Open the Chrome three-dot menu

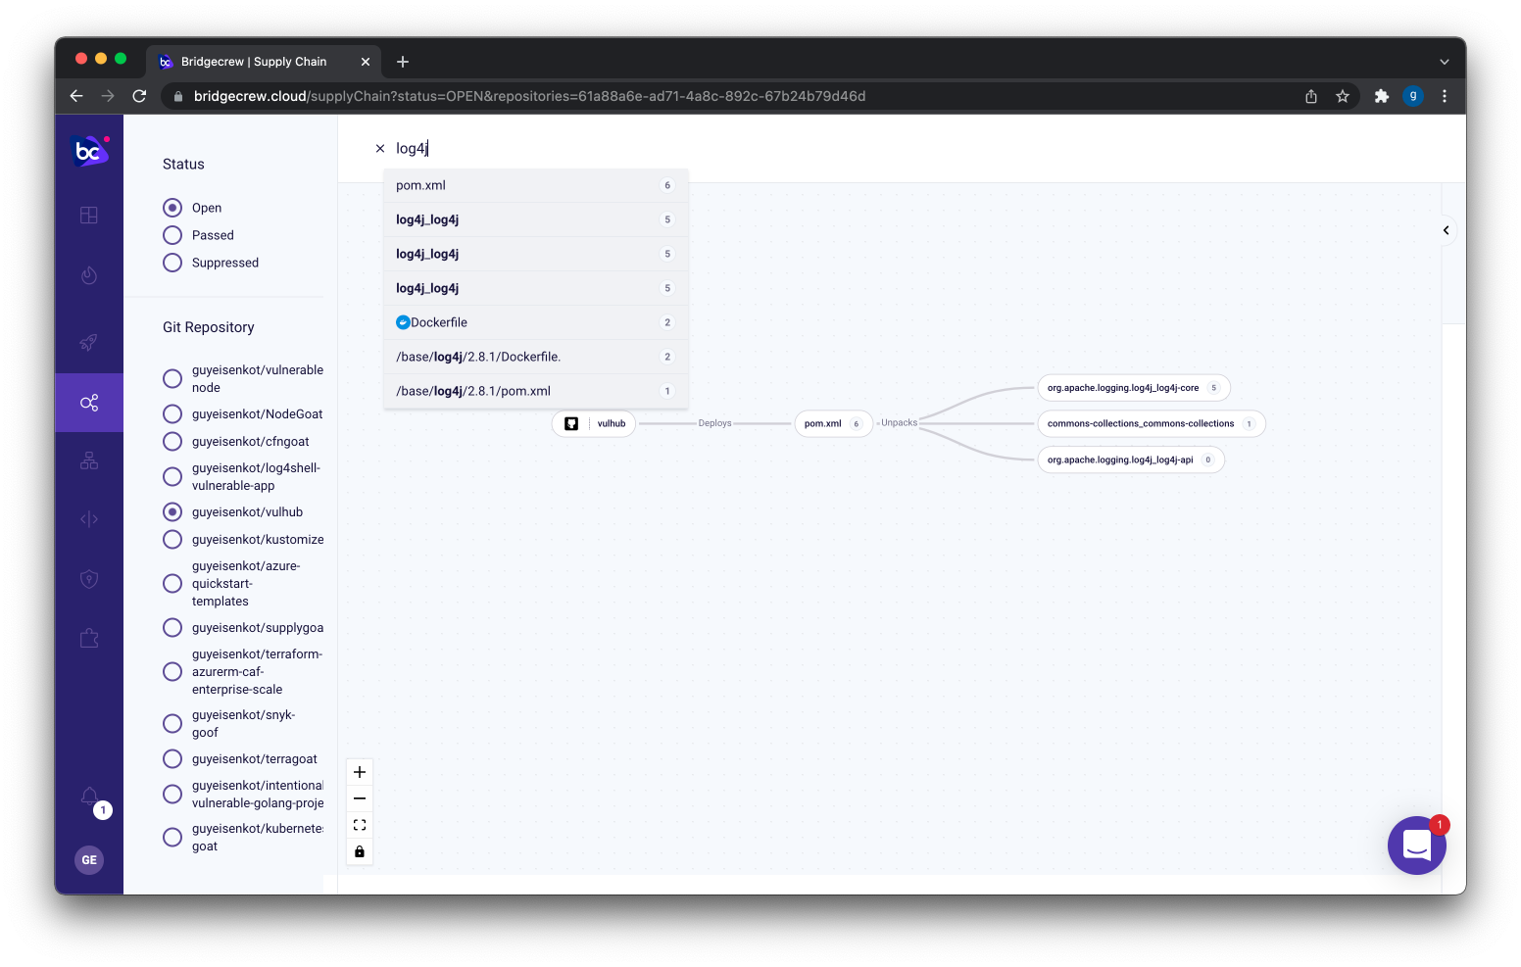[1445, 96]
